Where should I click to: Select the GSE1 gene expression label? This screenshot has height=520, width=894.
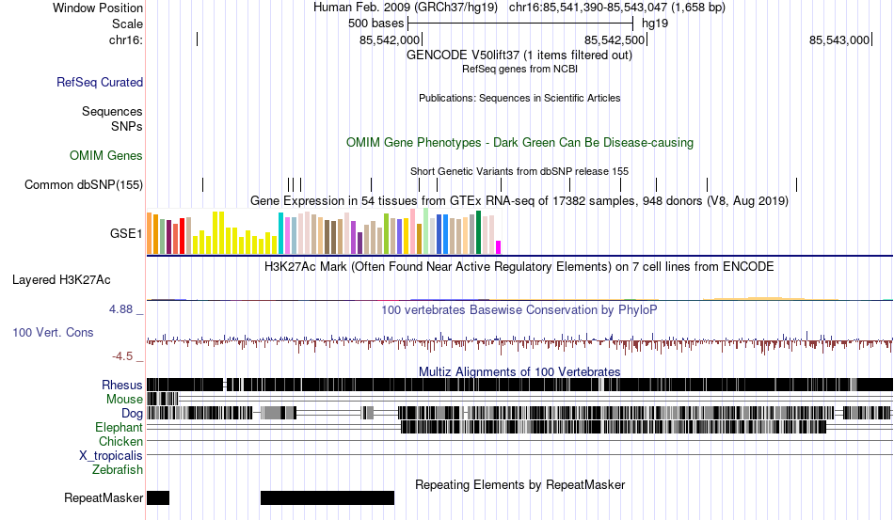pyautogui.click(x=126, y=233)
